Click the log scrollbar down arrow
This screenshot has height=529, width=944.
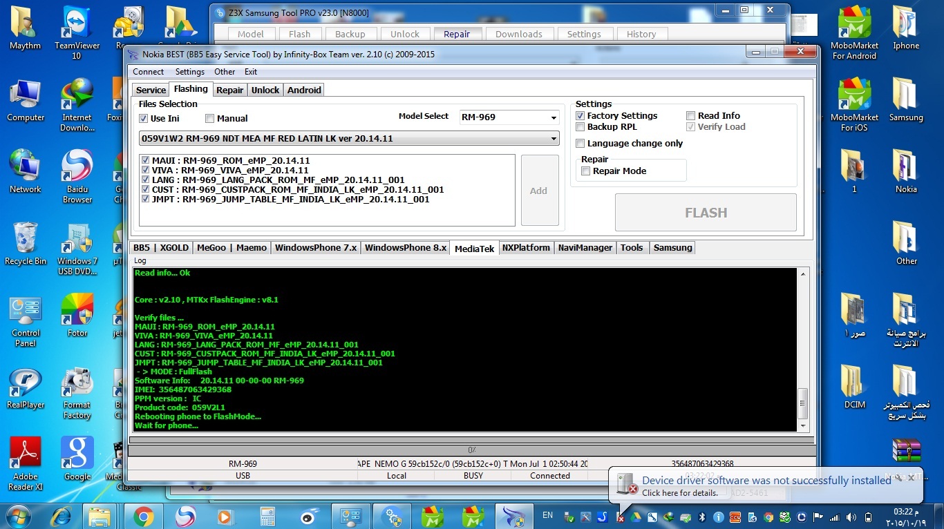(x=802, y=426)
